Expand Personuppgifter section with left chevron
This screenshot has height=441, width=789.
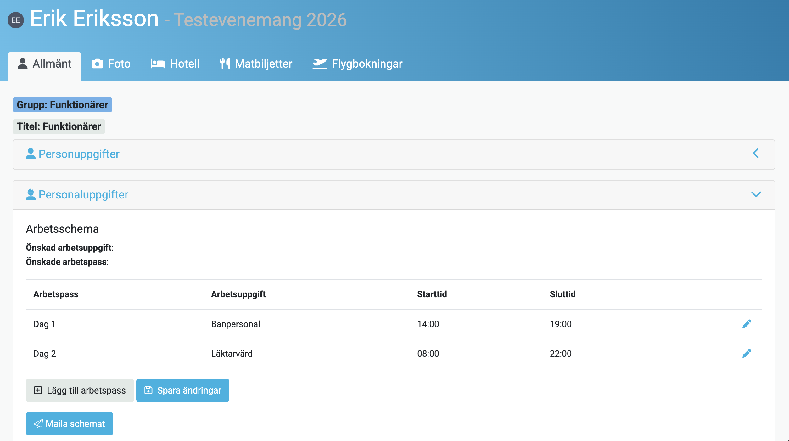tap(756, 154)
